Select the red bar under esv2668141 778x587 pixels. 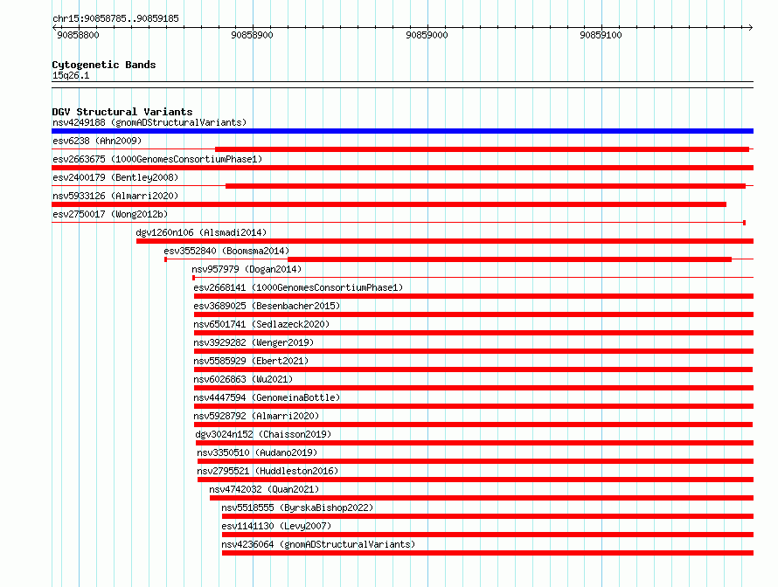click(474, 296)
